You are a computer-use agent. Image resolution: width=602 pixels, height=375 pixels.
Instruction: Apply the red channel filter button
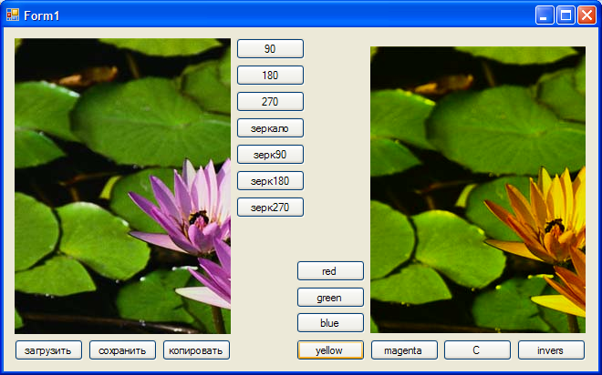pos(330,270)
